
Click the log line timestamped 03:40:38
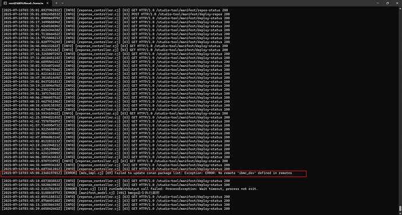(115, 105)
